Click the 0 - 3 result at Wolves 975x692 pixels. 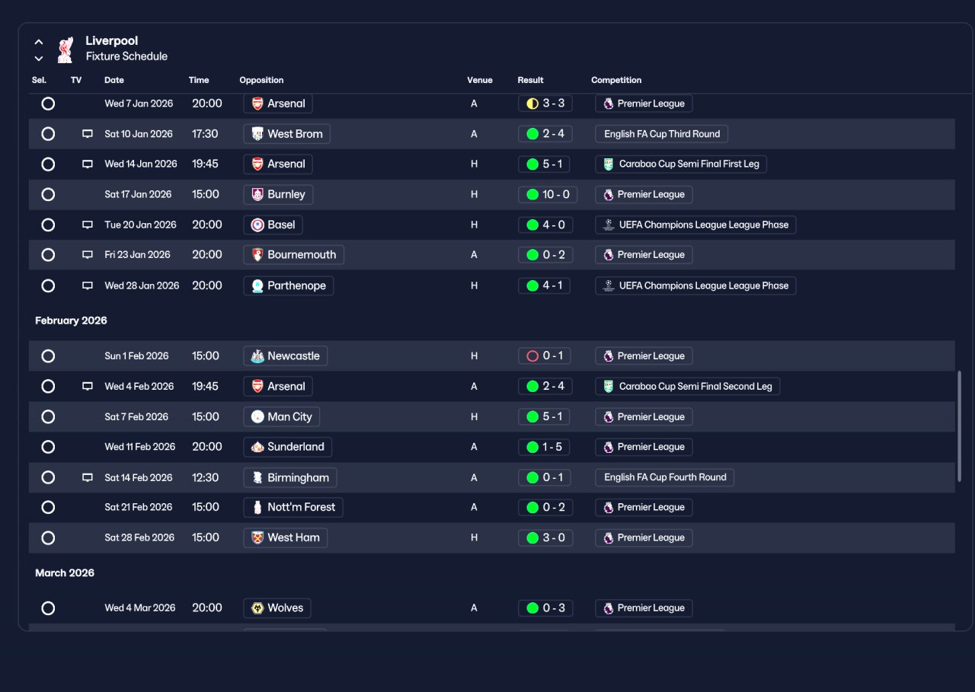[x=545, y=607]
